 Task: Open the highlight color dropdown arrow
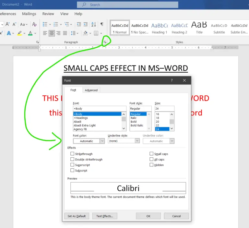click(x=24, y=33)
